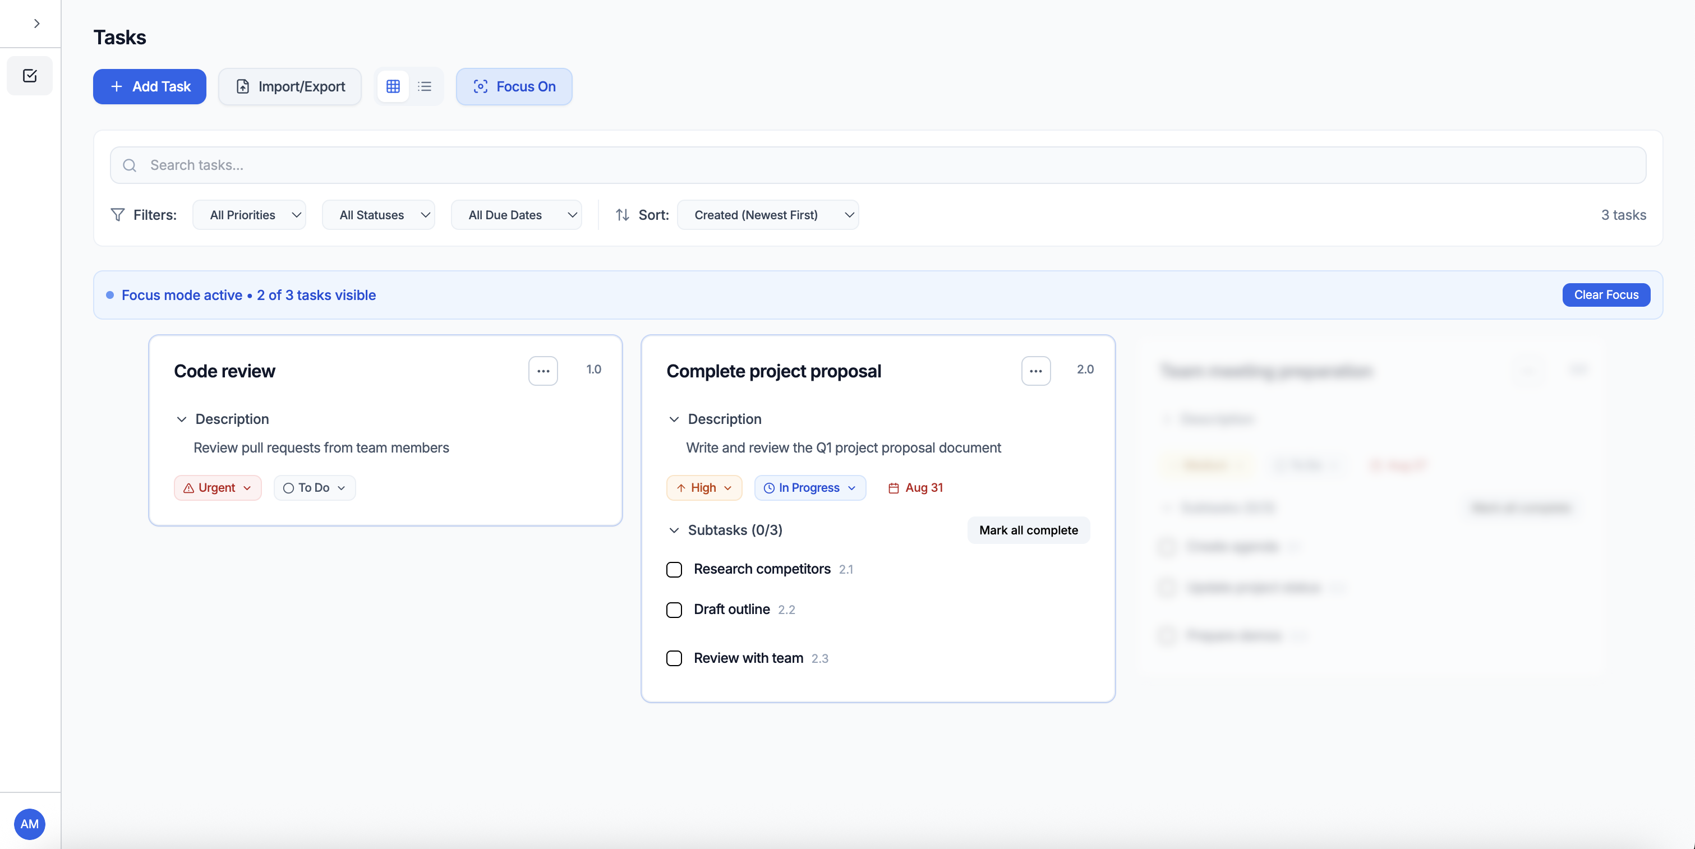Image resolution: width=1695 pixels, height=849 pixels.
Task: Click the Clear Focus button
Action: point(1605,294)
